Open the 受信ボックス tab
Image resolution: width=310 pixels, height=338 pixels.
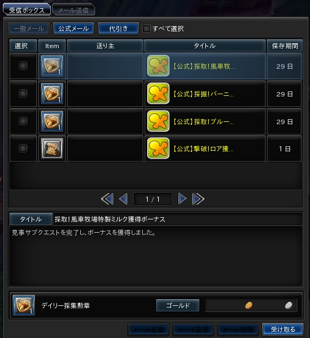point(27,10)
